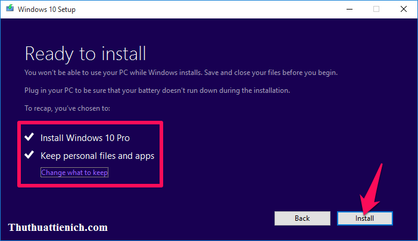The height and width of the screenshot is (241, 418).
Task: Click the pink highlight box border
Action: pos(161,155)
